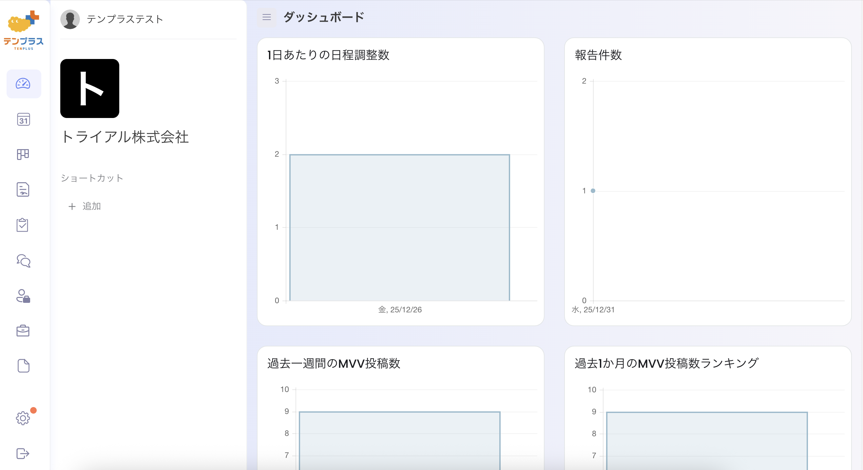Click the 金, 25/12/26 axis label
863x470 pixels.
tap(400, 310)
